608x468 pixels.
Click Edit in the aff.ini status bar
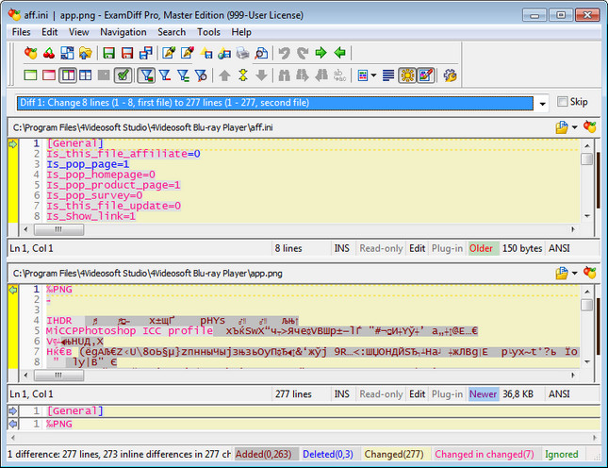pos(418,248)
